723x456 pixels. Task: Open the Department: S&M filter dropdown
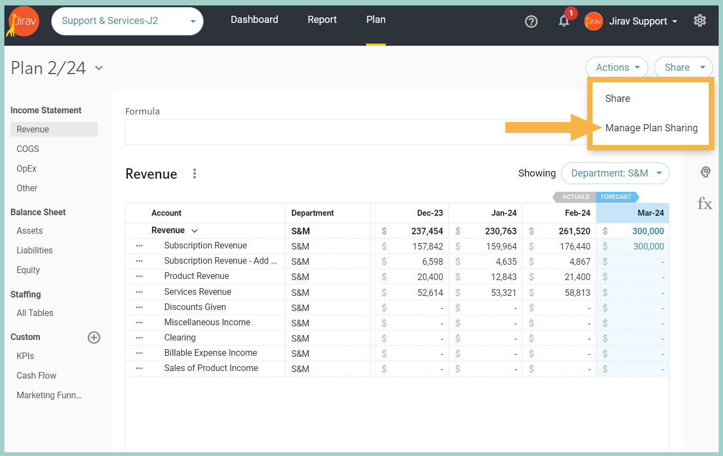tap(615, 173)
